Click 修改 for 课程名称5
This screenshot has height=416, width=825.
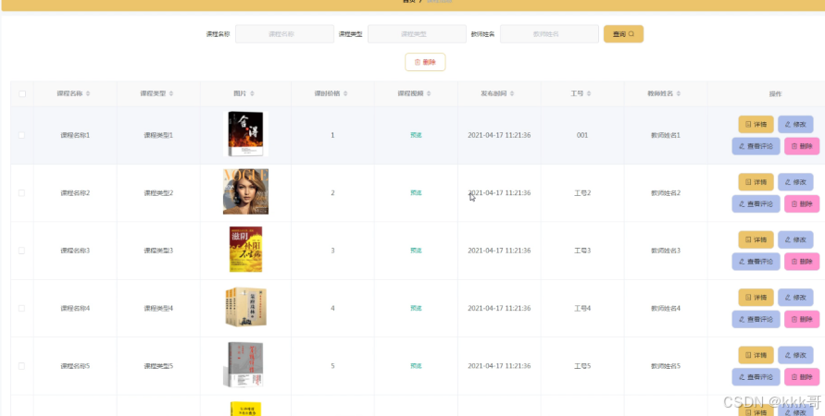click(795, 356)
